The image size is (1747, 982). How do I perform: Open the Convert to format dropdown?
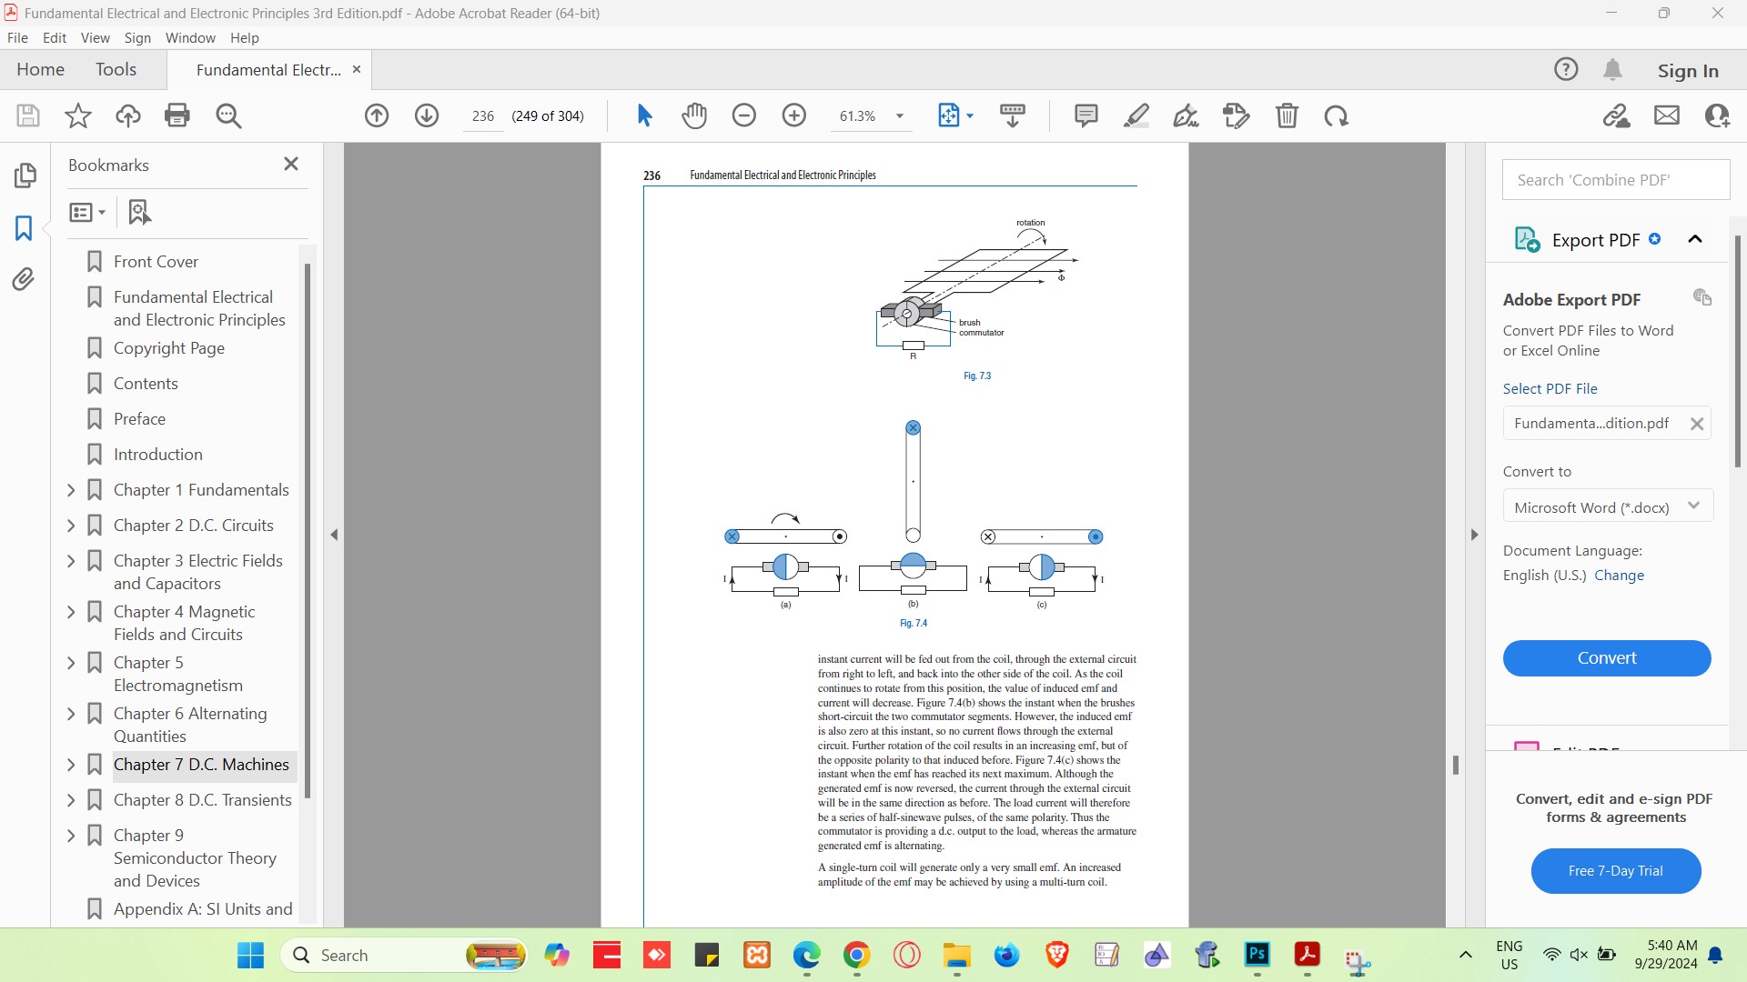coord(1608,507)
